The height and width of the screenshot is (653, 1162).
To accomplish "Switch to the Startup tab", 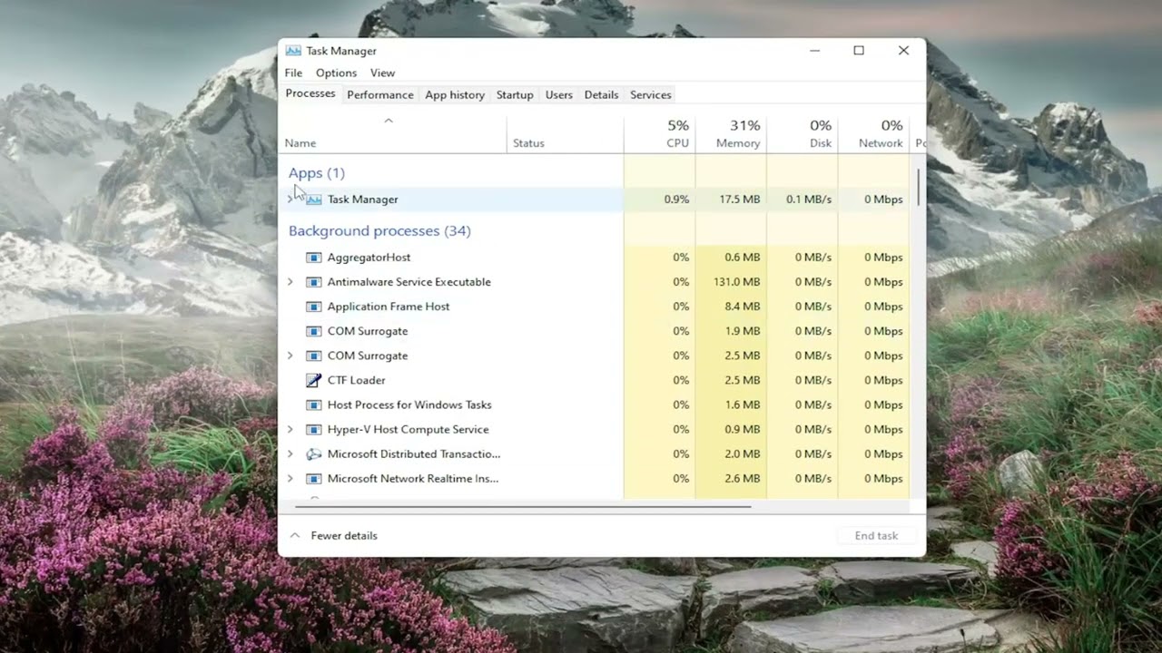I will click(x=515, y=94).
